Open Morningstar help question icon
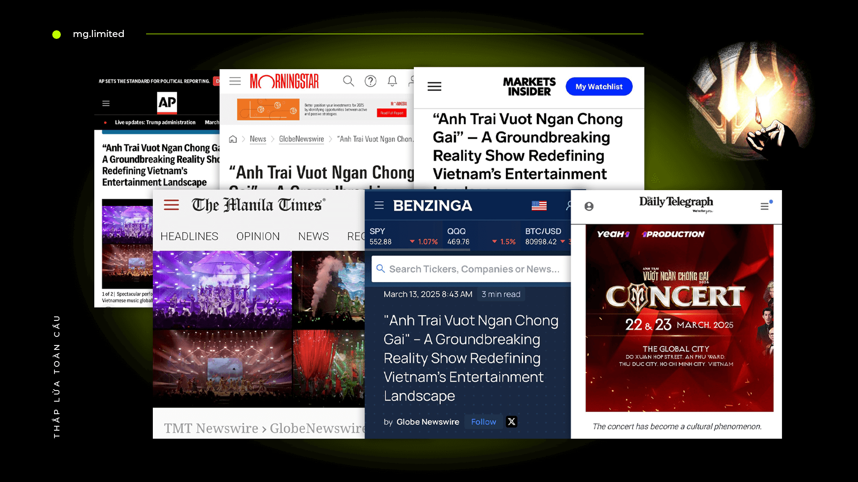 click(370, 81)
